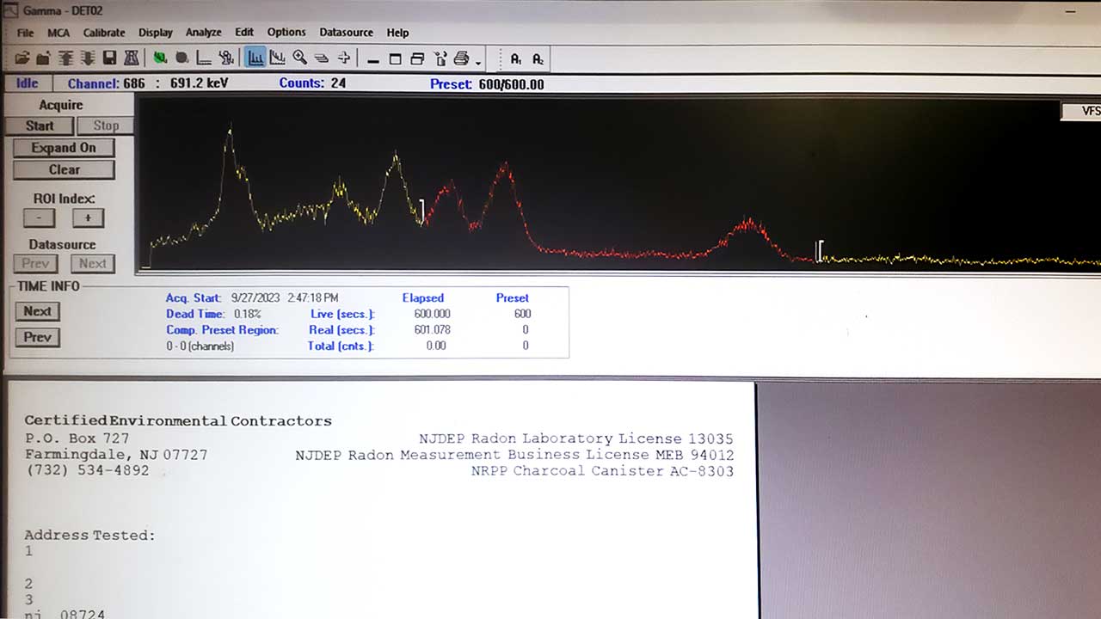Click the magnifier zoom icon

click(299, 58)
